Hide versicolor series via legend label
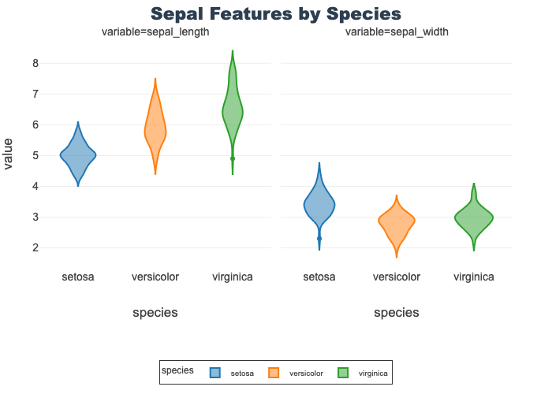Screen dimensions: 552x394 pos(306,374)
